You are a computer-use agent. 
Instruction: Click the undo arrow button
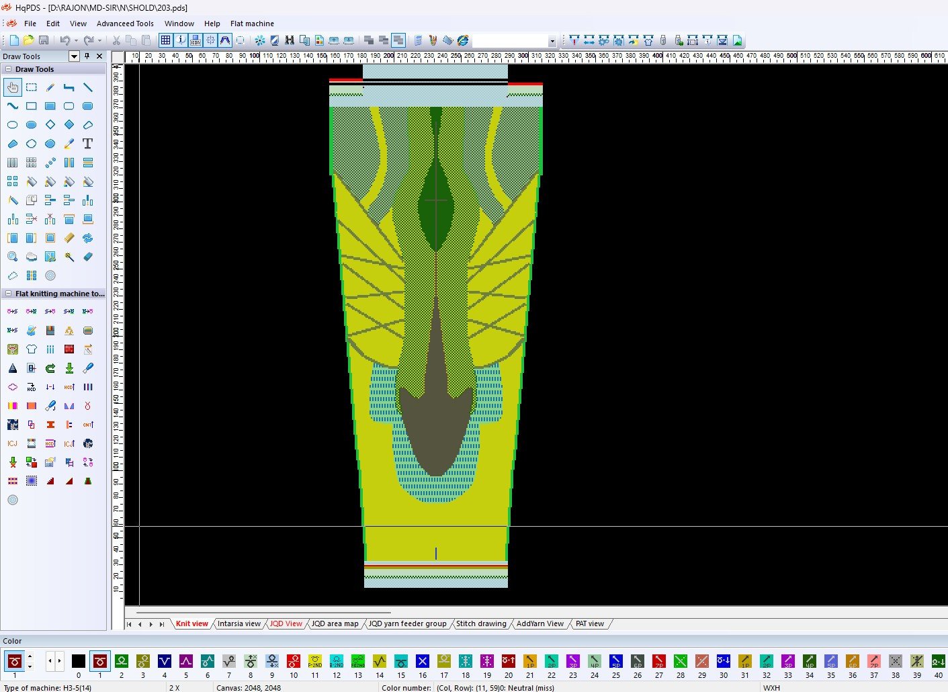tap(64, 41)
